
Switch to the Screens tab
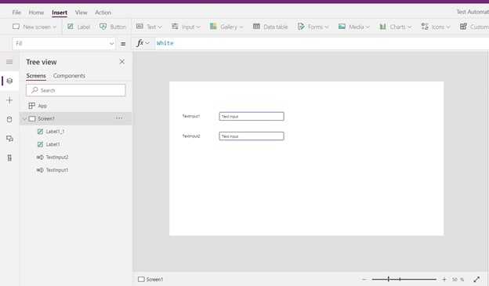36,76
